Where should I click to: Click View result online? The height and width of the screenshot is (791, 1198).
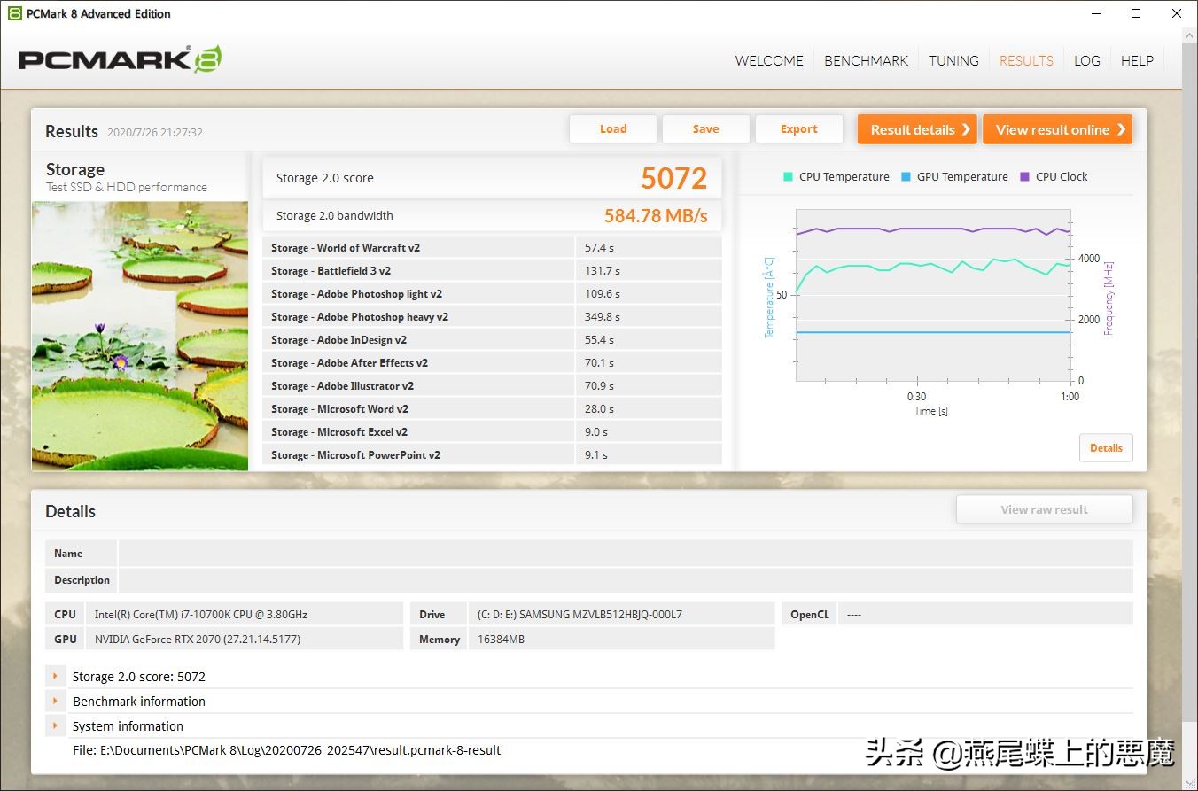pyautogui.click(x=1057, y=128)
